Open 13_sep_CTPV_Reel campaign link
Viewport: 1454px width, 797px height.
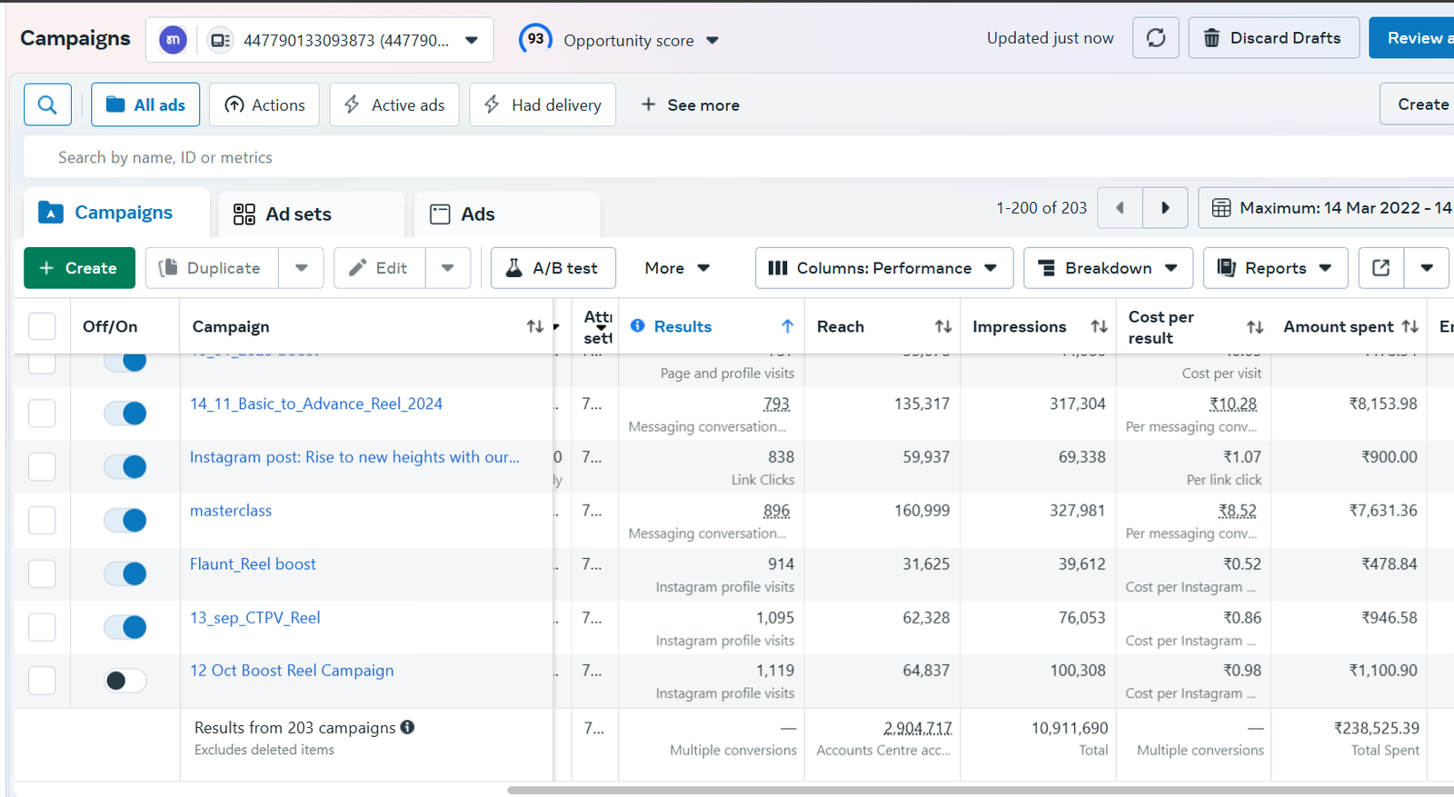point(254,618)
